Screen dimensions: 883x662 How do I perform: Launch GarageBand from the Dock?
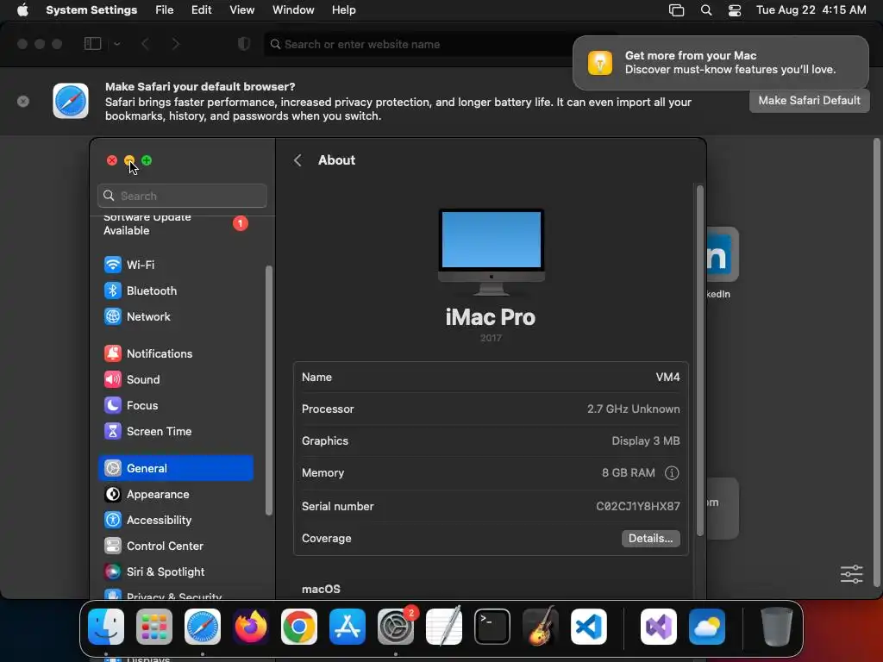tap(541, 627)
